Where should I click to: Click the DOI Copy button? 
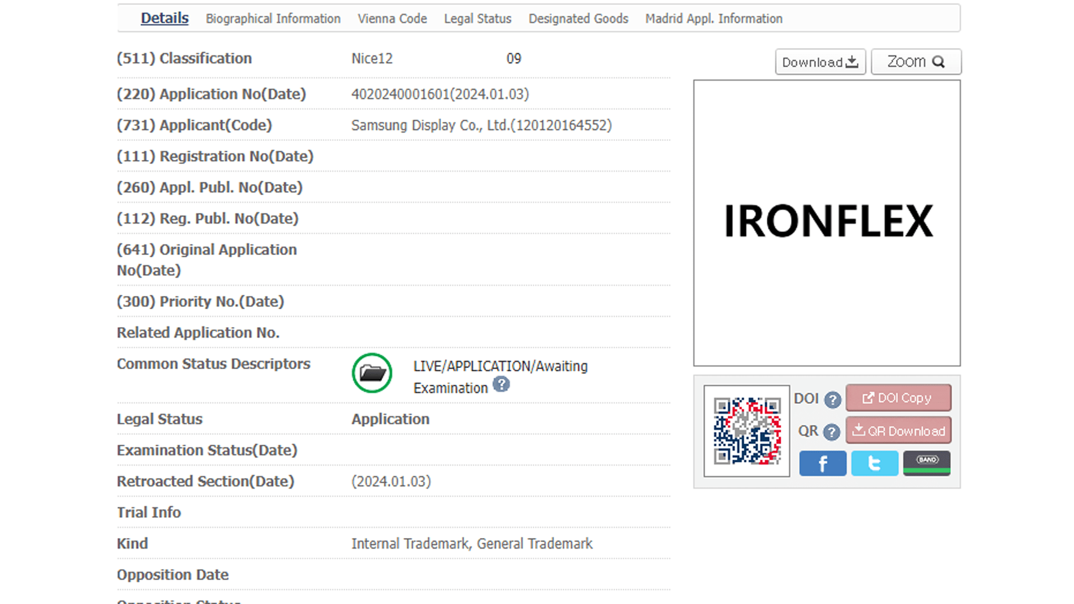898,398
